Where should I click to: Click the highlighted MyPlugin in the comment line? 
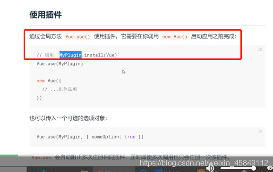(x=70, y=55)
